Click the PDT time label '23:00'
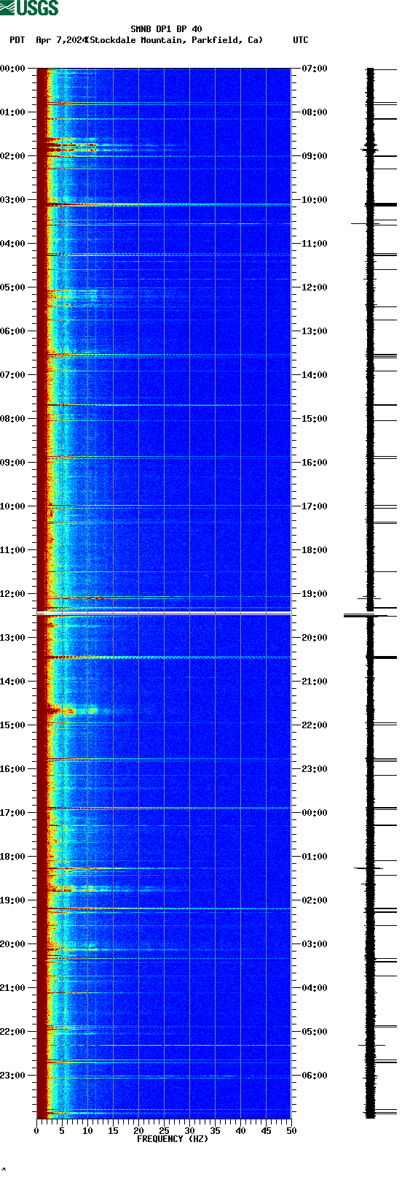Screen dimensions: 402x1177 tap(13, 1076)
